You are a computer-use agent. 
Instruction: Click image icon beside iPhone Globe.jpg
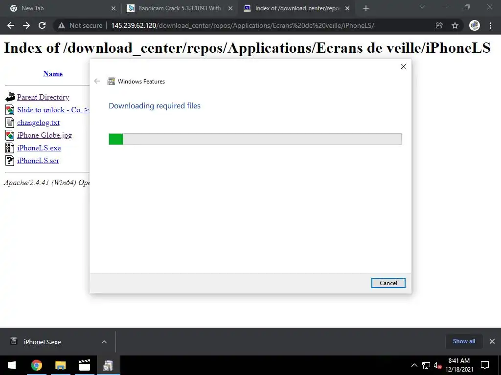10,135
